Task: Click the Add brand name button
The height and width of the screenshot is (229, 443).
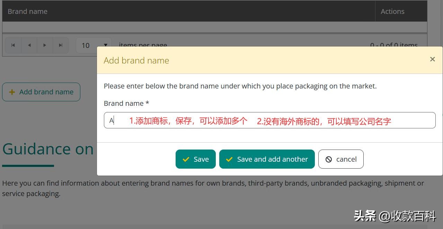Action: tap(41, 92)
